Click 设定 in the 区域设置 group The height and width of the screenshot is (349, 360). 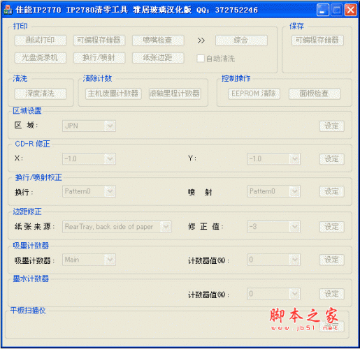coord(332,126)
